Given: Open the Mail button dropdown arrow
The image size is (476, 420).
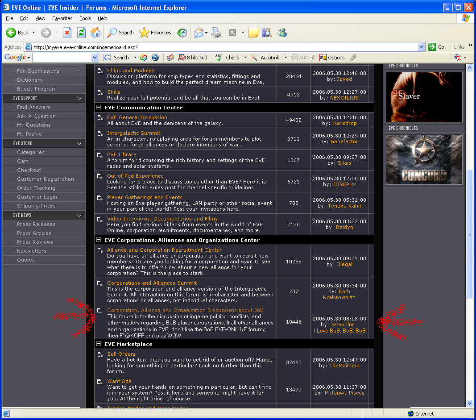Looking at the screenshot, I should click(206, 33).
